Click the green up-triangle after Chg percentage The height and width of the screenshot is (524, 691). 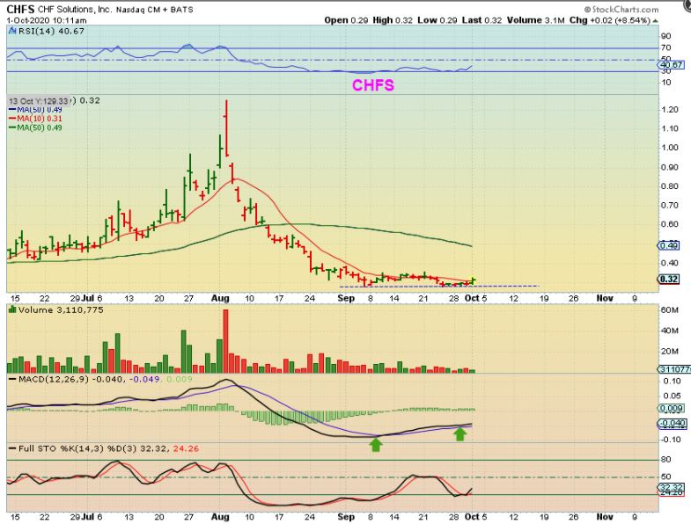655,21
